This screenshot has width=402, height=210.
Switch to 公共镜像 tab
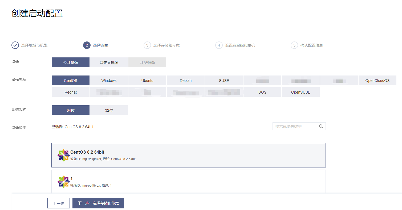pos(71,62)
